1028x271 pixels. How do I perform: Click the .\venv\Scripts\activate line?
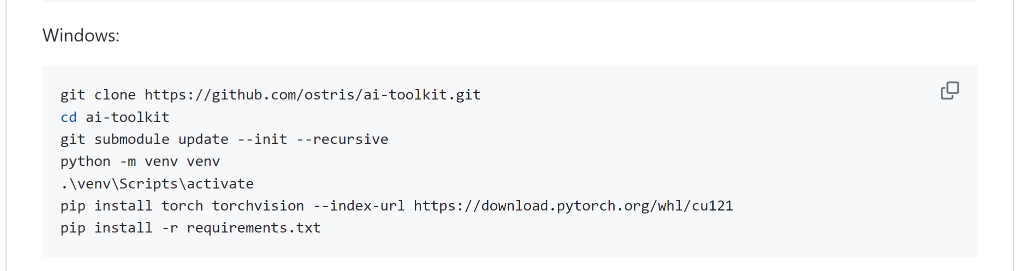157,184
